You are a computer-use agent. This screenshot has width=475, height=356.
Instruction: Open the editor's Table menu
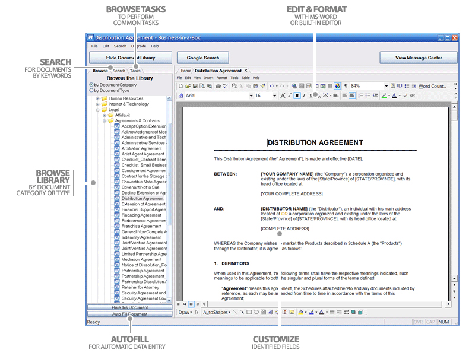click(246, 78)
